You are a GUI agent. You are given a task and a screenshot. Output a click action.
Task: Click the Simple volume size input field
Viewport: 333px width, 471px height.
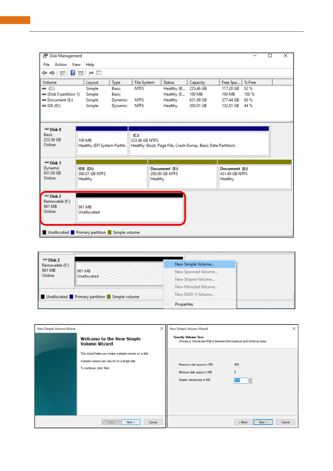click(x=241, y=381)
